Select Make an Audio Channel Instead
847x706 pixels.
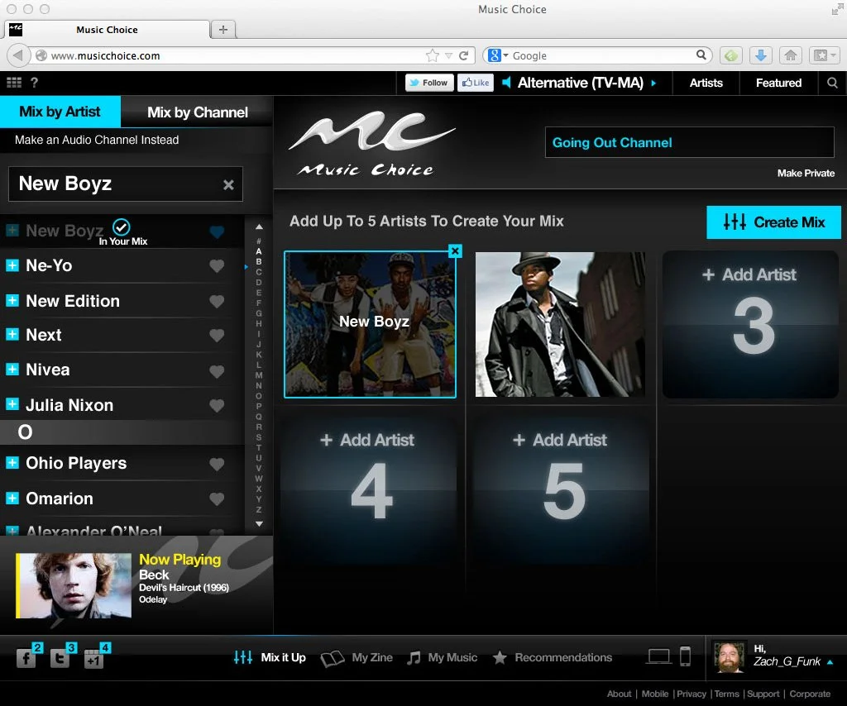[97, 140]
